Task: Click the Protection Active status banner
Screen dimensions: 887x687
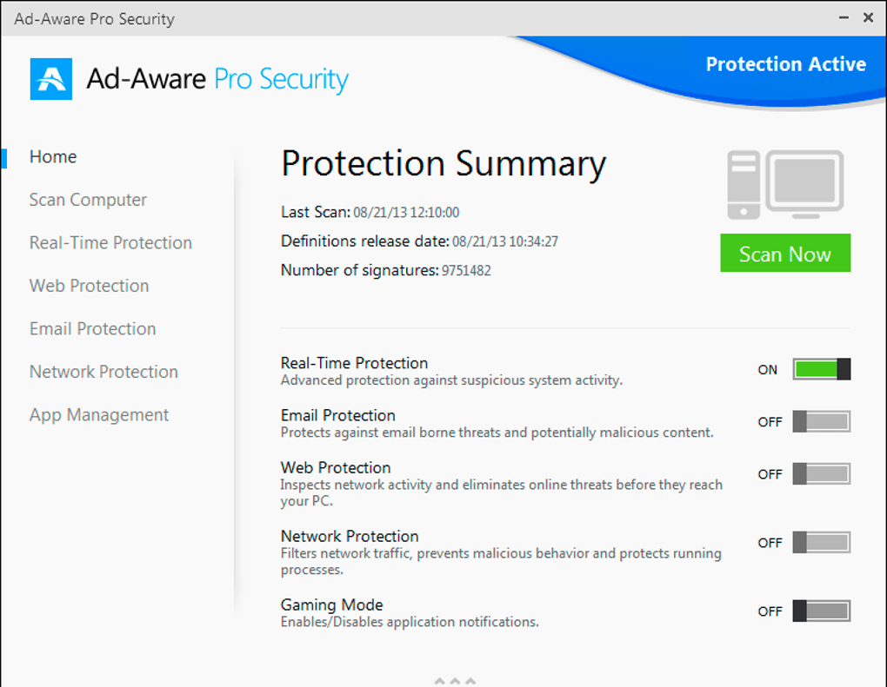Action: pyautogui.click(x=785, y=64)
